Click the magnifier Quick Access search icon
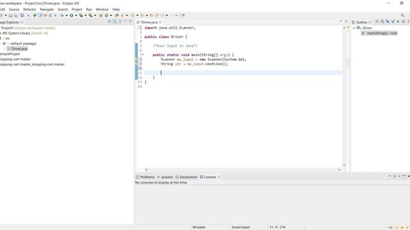Viewport: 410px width, 230px height. click(x=403, y=15)
